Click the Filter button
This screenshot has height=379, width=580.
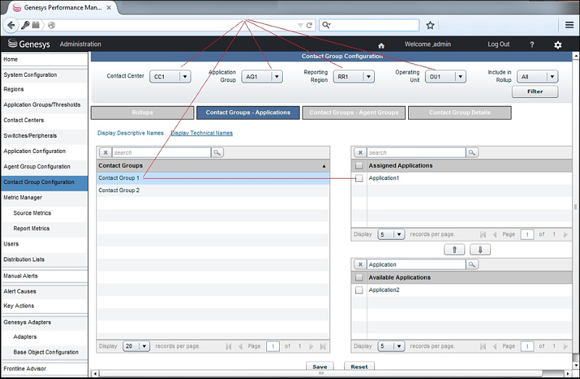[535, 92]
